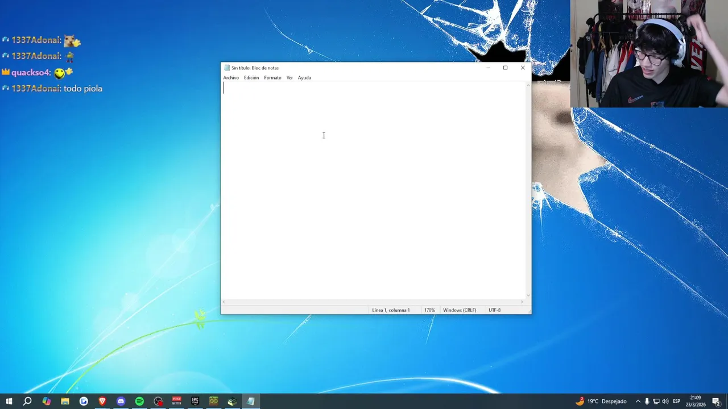
Task: Click the horizontal scrollbar's left arrow
Action: 224,302
